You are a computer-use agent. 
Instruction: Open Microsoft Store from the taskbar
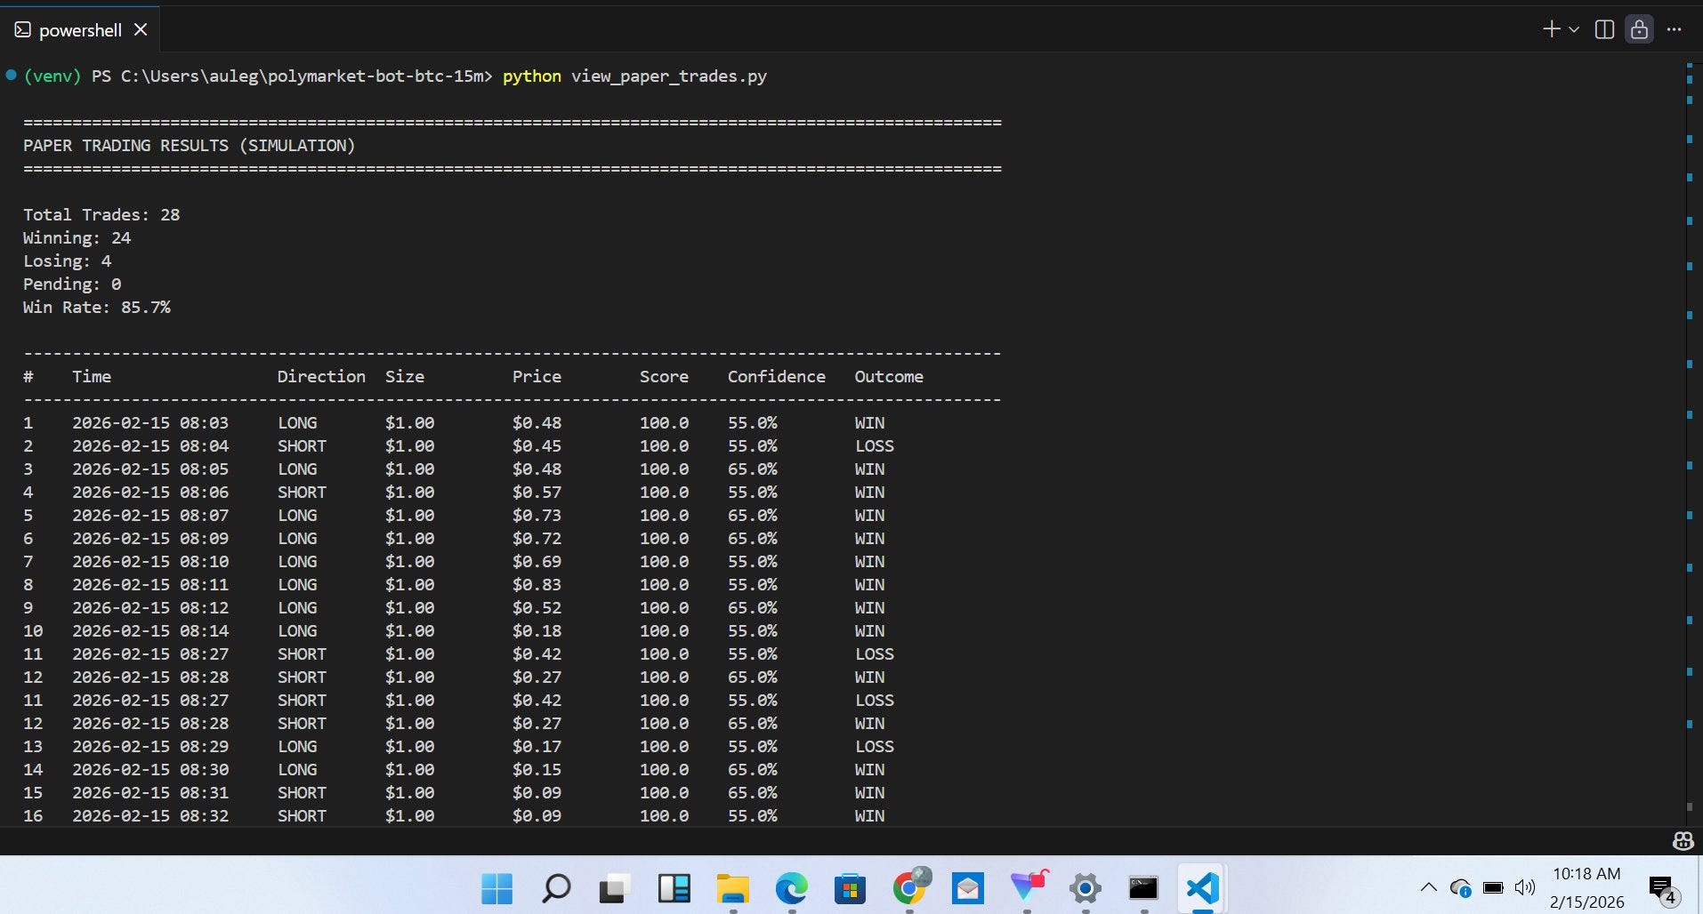click(850, 889)
